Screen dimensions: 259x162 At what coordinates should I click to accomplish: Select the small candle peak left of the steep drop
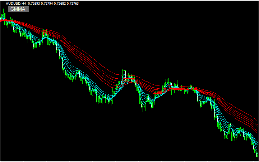pos(46,34)
